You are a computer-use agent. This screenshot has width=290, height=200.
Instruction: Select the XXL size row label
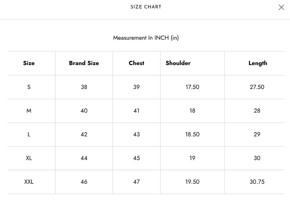tap(29, 182)
